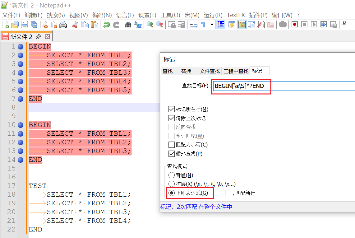Switch to the 文件查找 tab

click(210, 71)
